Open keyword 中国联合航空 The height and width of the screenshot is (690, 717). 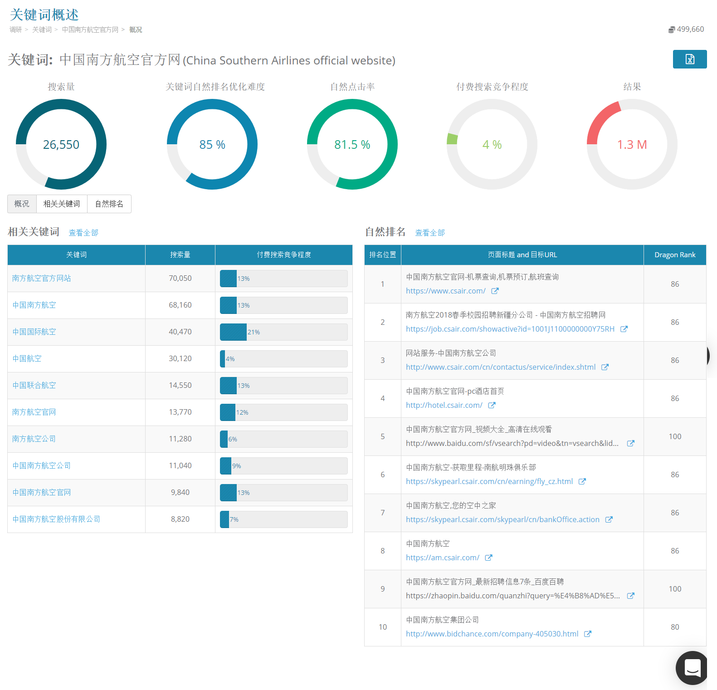[x=34, y=385]
